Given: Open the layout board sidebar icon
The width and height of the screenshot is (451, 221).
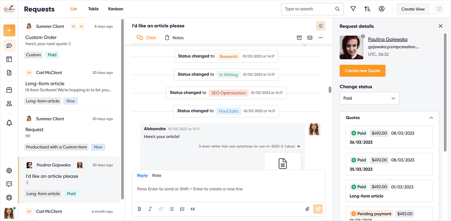Looking at the screenshot, I should coord(9,59).
